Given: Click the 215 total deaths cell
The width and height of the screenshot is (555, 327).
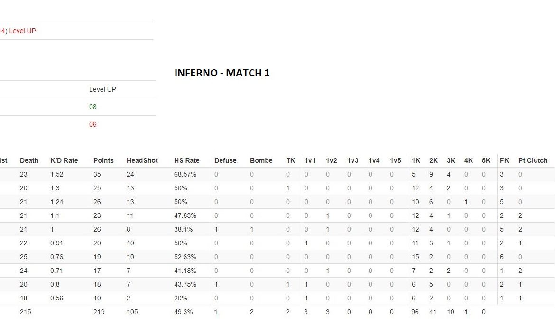Looking at the screenshot, I should click(26, 312).
